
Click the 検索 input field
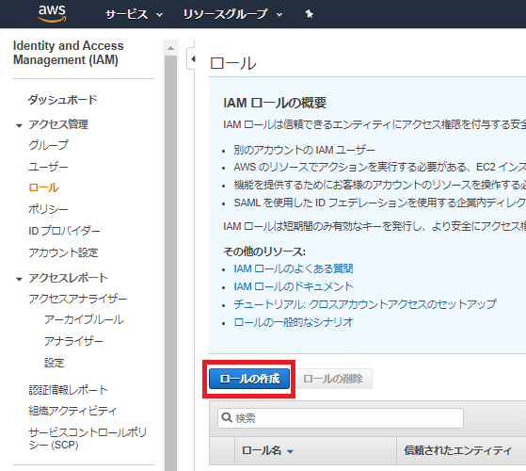pyautogui.click(x=341, y=418)
